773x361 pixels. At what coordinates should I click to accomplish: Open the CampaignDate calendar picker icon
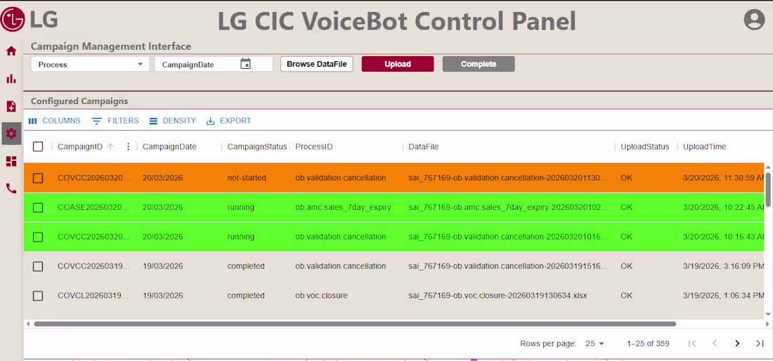245,64
